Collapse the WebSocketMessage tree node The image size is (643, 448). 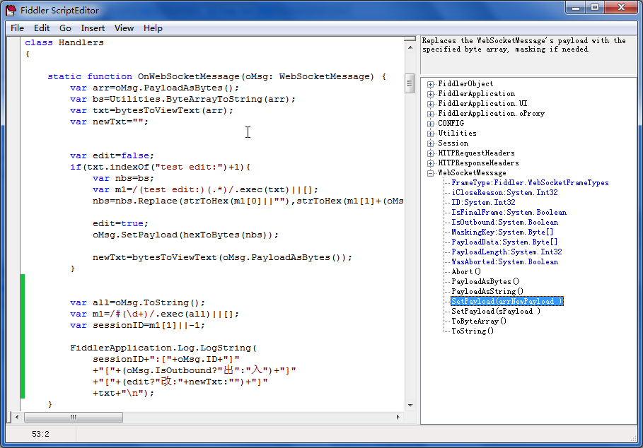[430, 173]
